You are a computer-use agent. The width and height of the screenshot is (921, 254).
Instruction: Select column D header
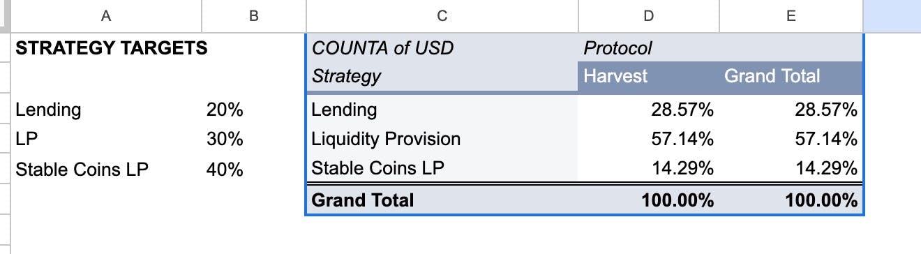649,16
